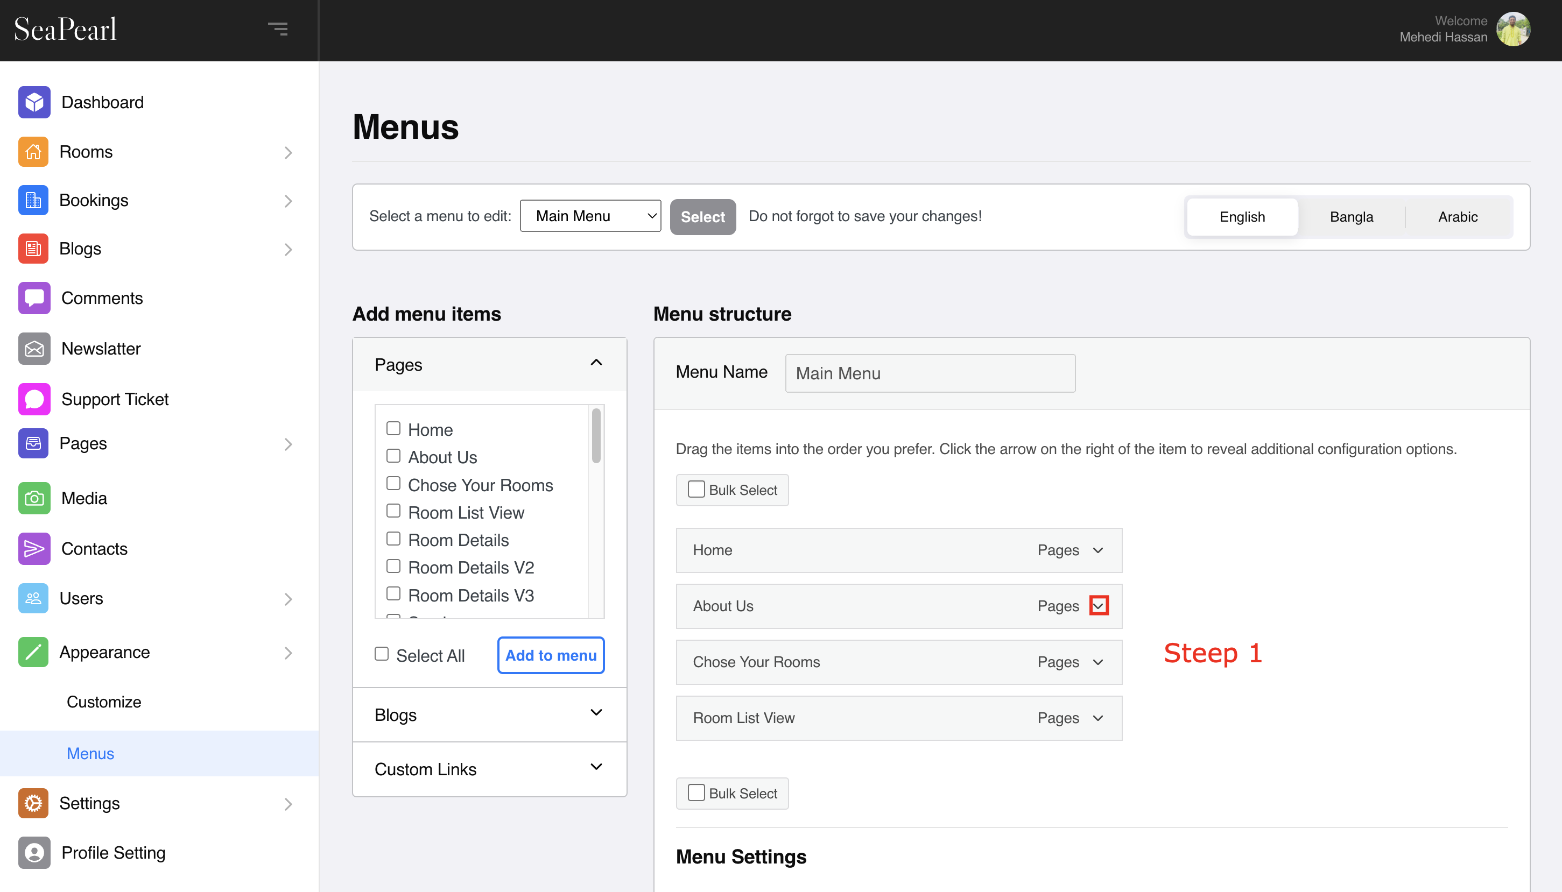
Task: Expand the Home menu item arrow
Action: (x=1098, y=551)
